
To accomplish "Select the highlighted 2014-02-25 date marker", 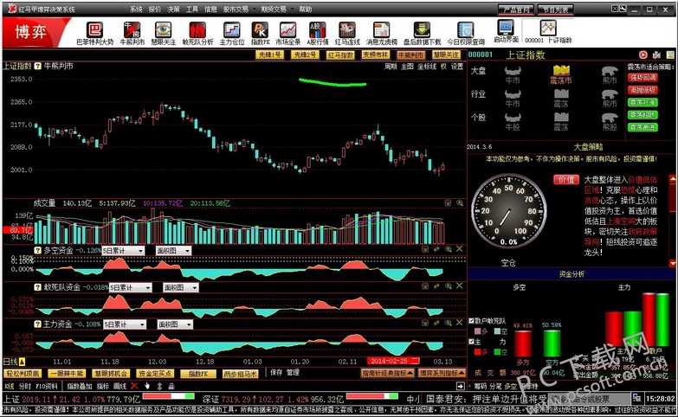I will (x=393, y=362).
